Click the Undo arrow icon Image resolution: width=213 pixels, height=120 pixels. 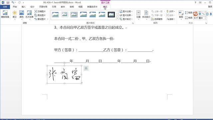click(13, 2)
